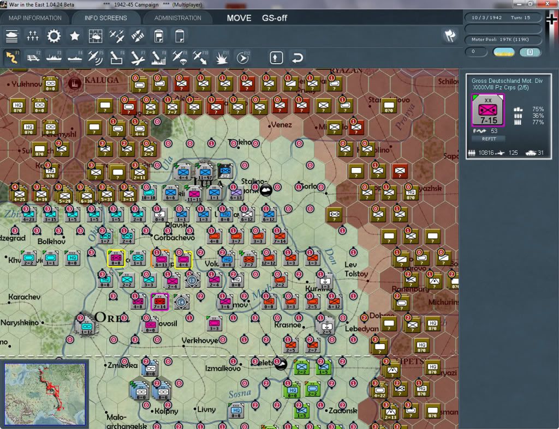Select the F4 amphibious transport mode
This screenshot has height=429, width=559.
click(x=75, y=57)
